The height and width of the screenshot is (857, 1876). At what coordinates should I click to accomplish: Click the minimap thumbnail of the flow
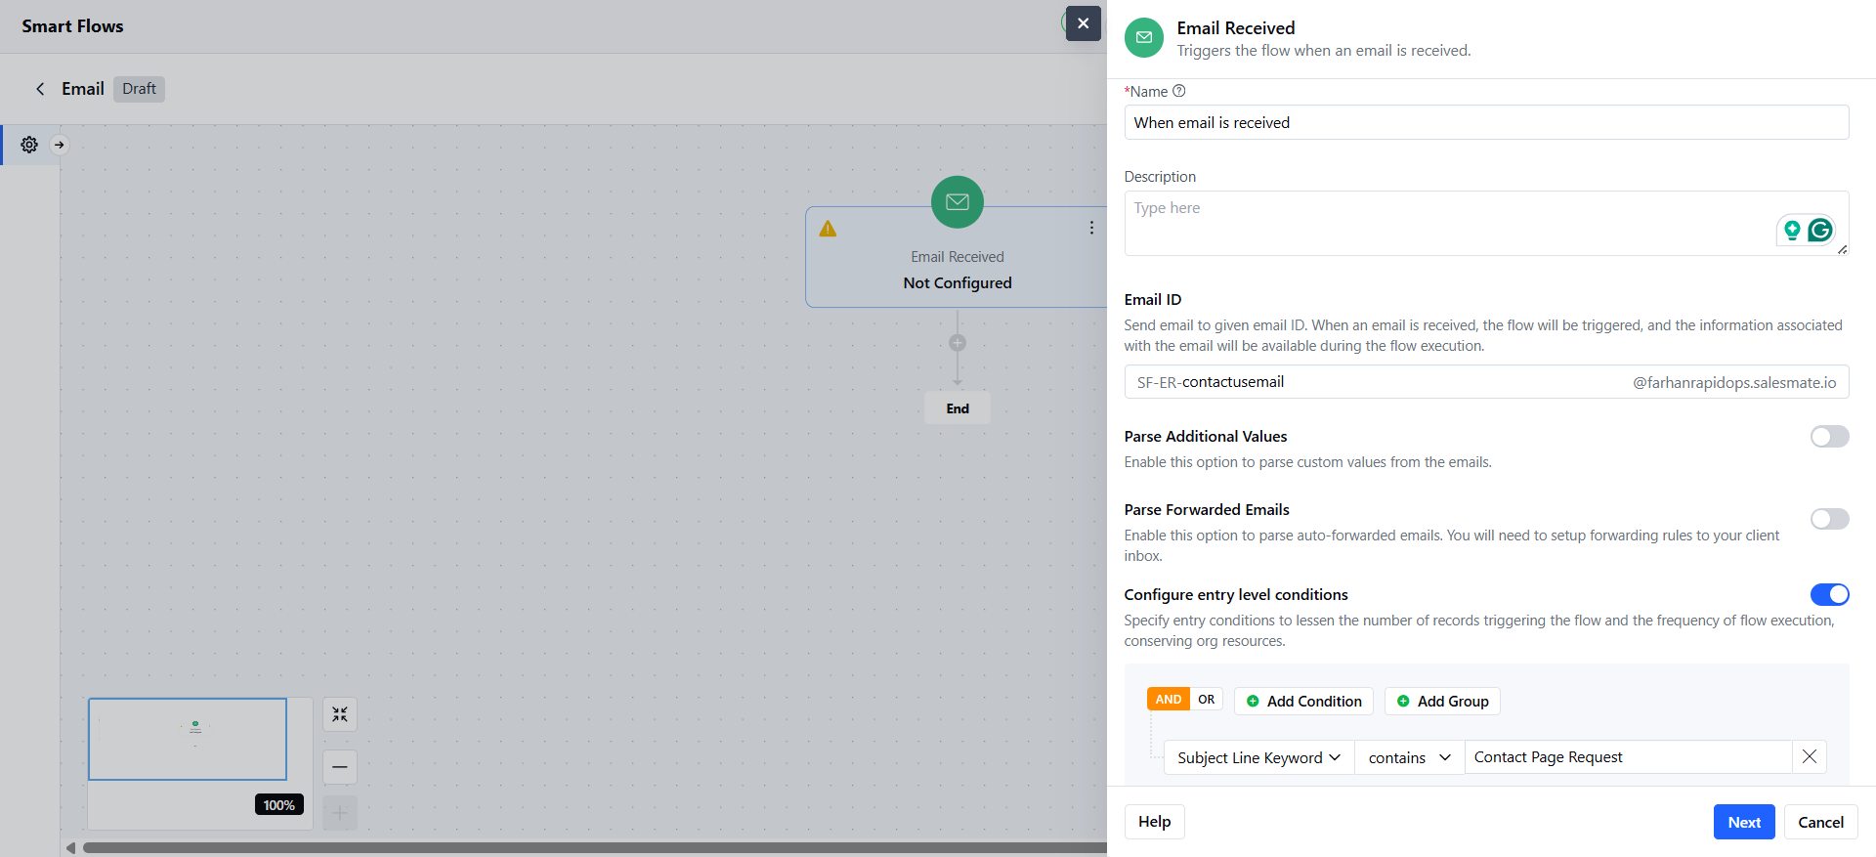tap(188, 739)
